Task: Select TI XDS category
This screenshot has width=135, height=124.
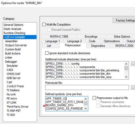Action: (11, 115)
